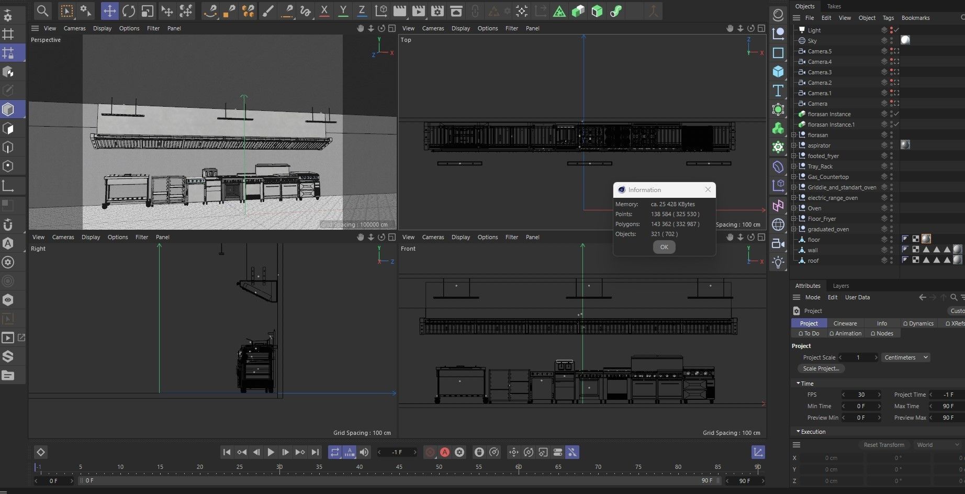Close the Information dialog
The width and height of the screenshot is (965, 494).
click(708, 189)
